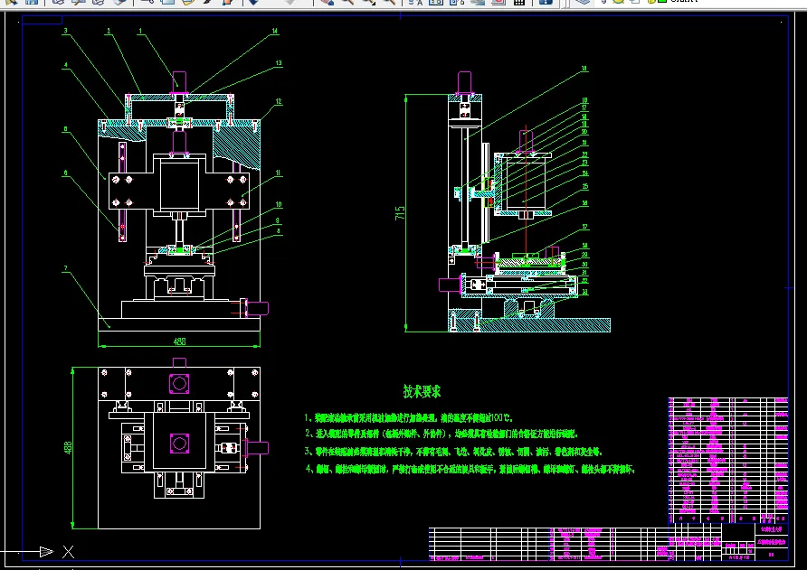Select the magenta motor atop the front view

179,82
